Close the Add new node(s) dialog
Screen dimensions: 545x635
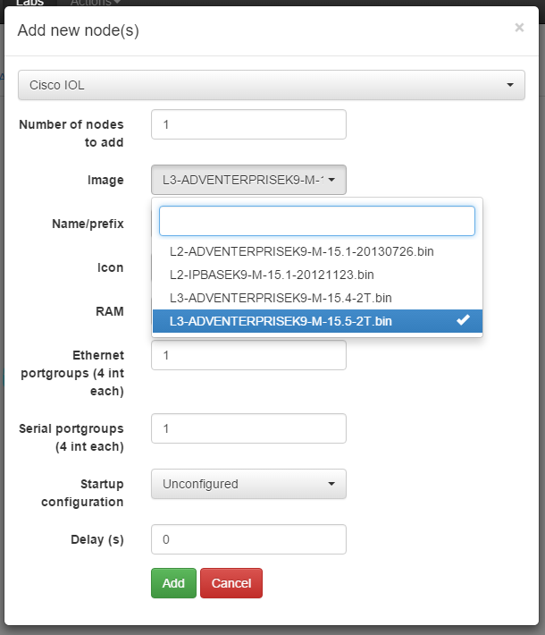[x=519, y=28]
